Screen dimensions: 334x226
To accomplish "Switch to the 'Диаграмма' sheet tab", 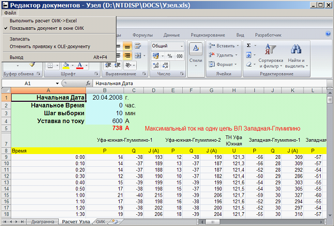I will (x=43, y=221).
